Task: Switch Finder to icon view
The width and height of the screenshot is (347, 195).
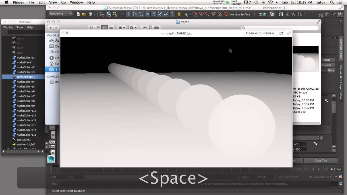Action: point(92,28)
